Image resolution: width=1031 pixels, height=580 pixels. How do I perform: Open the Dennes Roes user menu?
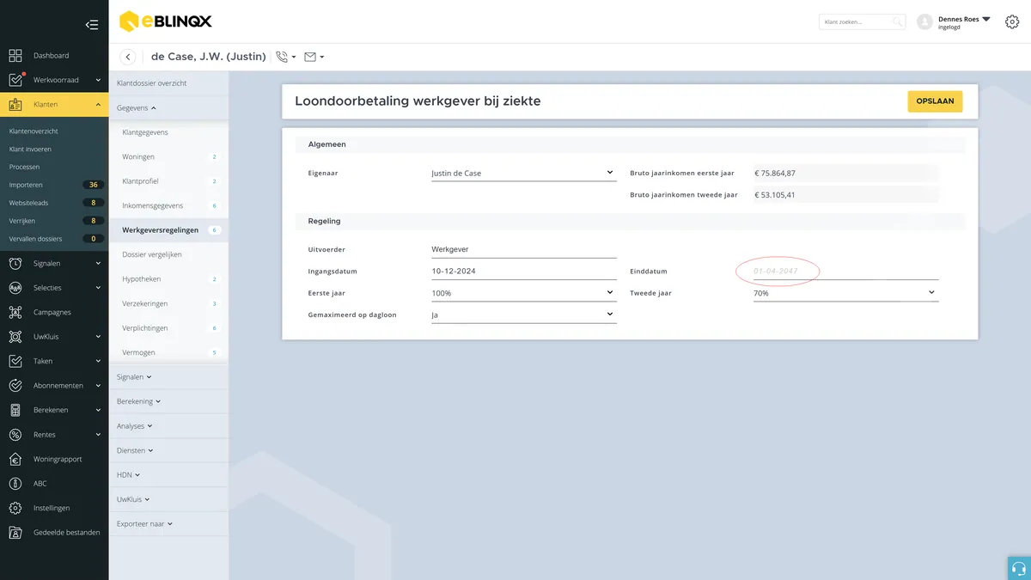coord(964,22)
